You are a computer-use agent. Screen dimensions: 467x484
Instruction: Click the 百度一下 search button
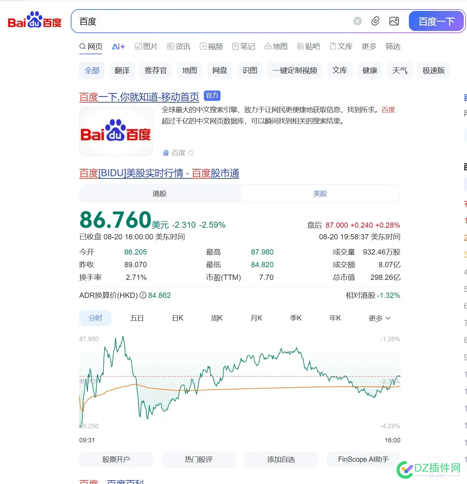point(436,21)
